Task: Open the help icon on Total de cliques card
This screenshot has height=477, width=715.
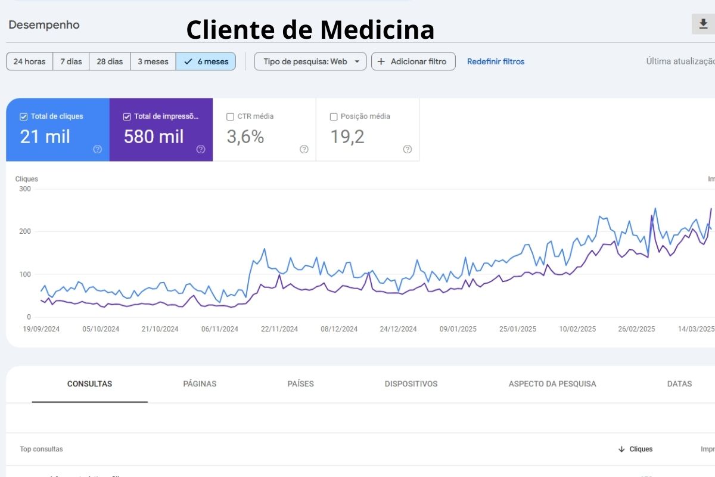Action: coord(97,149)
